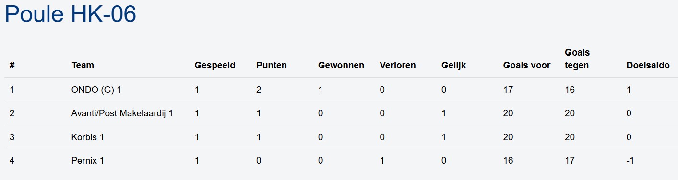678x180 pixels.
Task: Click ONDO (G) 1 punten value 2
Action: click(259, 90)
